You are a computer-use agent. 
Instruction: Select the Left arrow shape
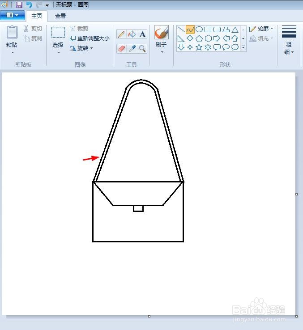click(x=226, y=38)
